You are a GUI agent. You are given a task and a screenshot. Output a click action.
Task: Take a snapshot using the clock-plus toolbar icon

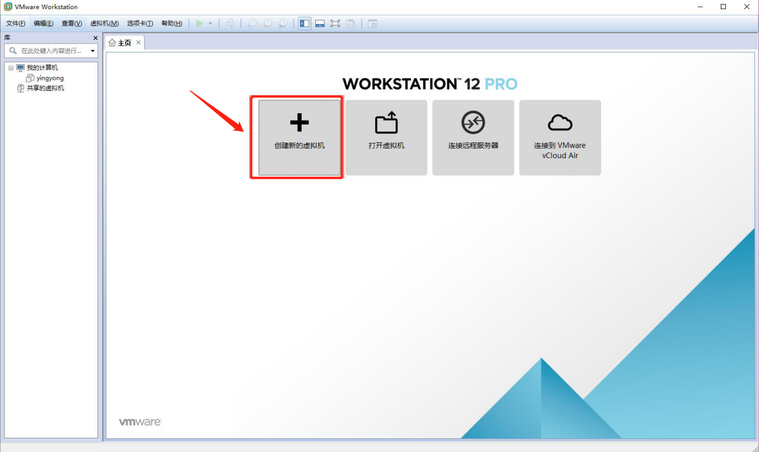251,23
